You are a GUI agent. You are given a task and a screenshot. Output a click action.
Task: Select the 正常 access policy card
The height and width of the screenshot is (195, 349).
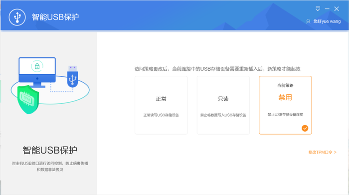point(161,105)
